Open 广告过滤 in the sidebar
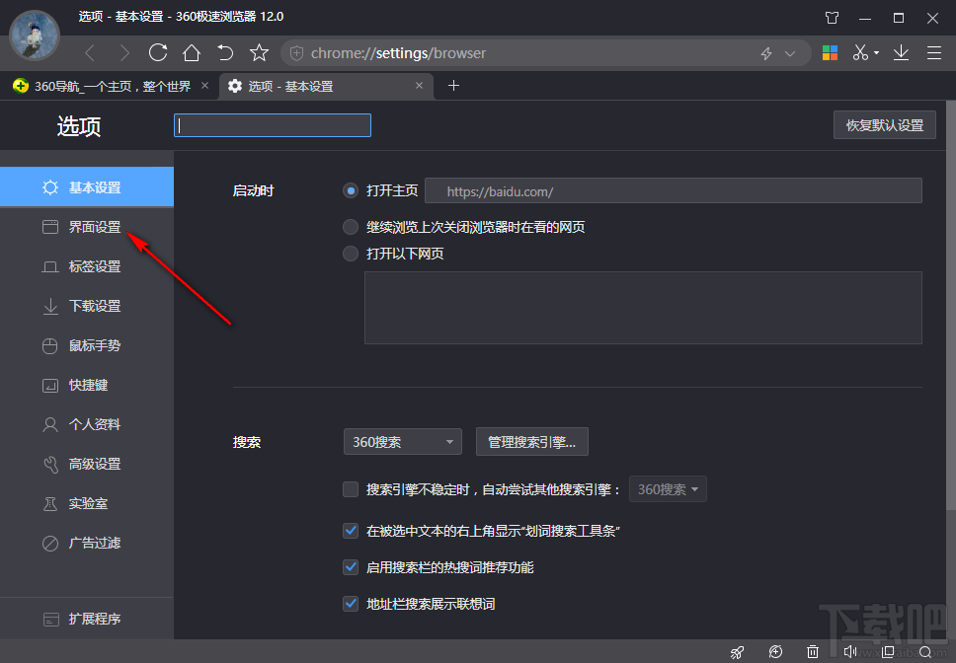The image size is (956, 663). [x=87, y=543]
